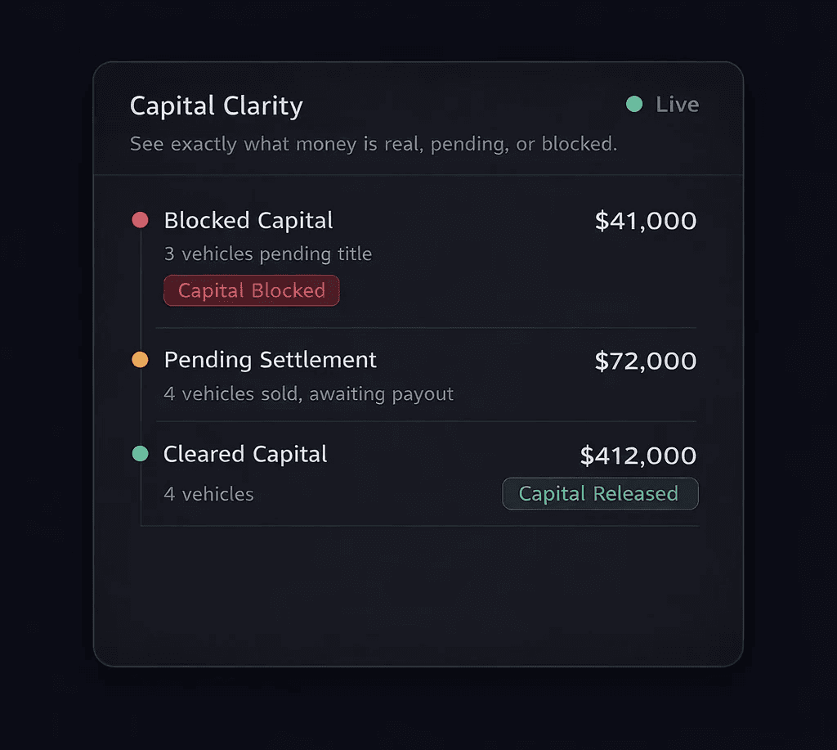Click the $72,000 pending amount

pos(646,361)
